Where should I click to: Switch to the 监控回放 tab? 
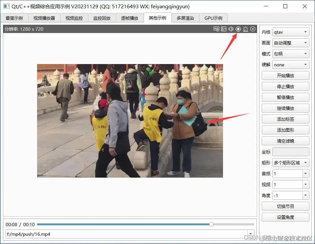tap(102, 18)
